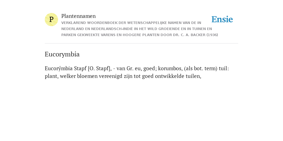Open the Ensie logo link

pos(222,20)
